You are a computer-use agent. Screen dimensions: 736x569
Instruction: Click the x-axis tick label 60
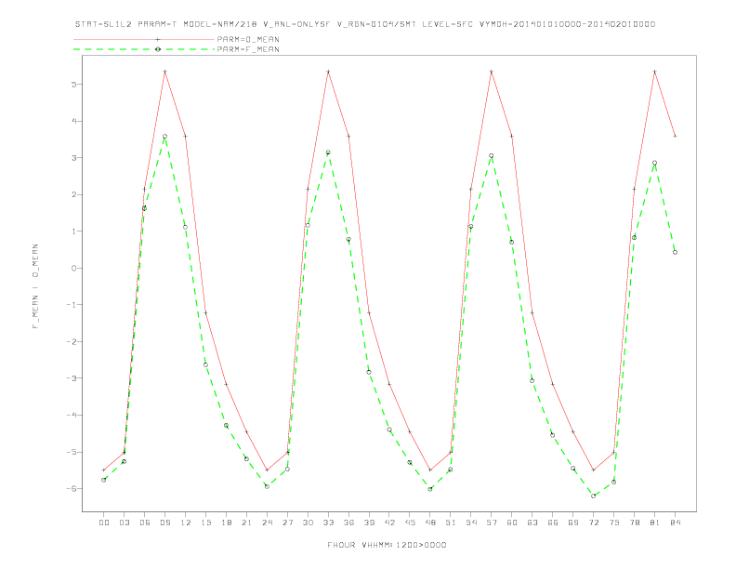pyautogui.click(x=512, y=523)
